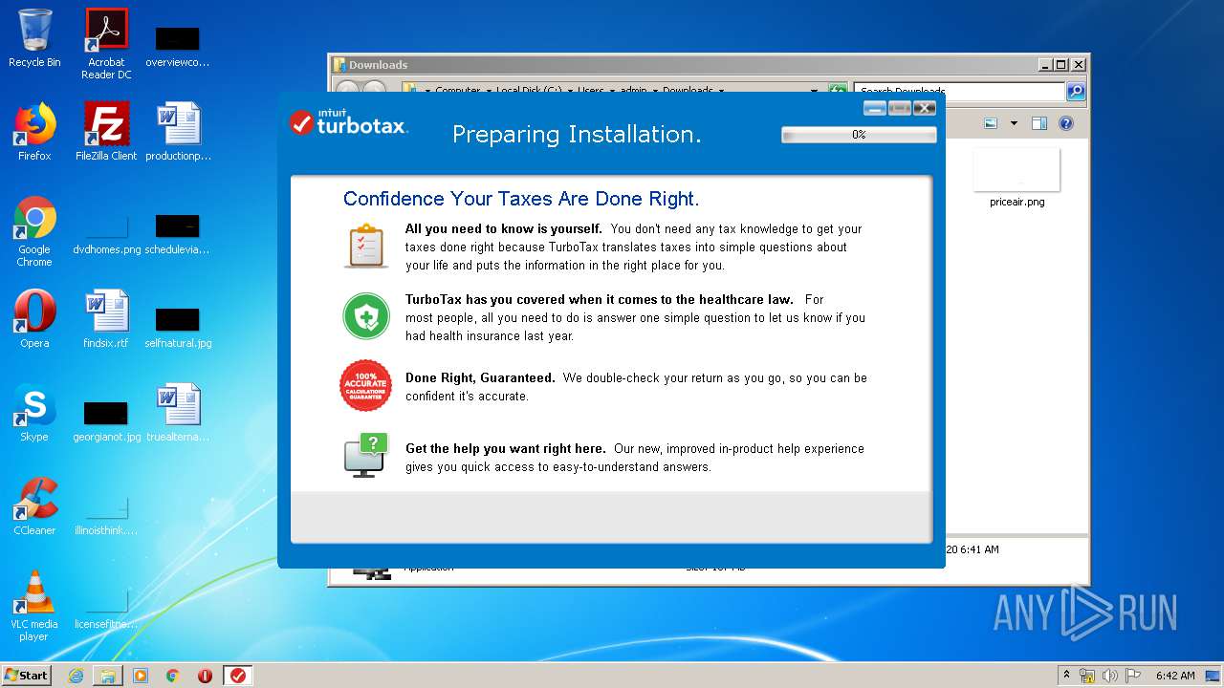Switch to Windows Explorer on the taskbar
The width and height of the screenshot is (1224, 688).
pyautogui.click(x=108, y=676)
